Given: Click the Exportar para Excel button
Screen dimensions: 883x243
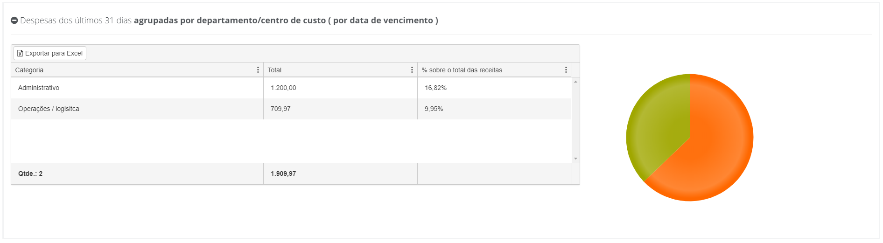Looking at the screenshot, I should coord(50,53).
